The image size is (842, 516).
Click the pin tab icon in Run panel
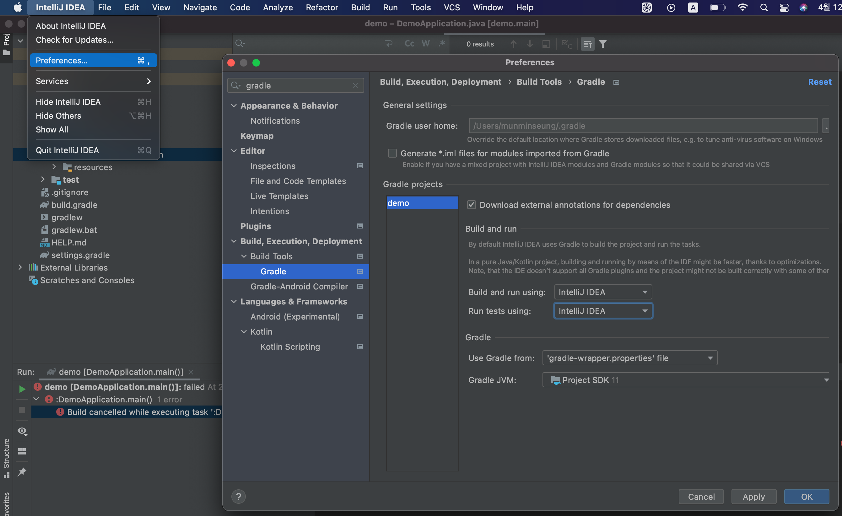(x=22, y=472)
